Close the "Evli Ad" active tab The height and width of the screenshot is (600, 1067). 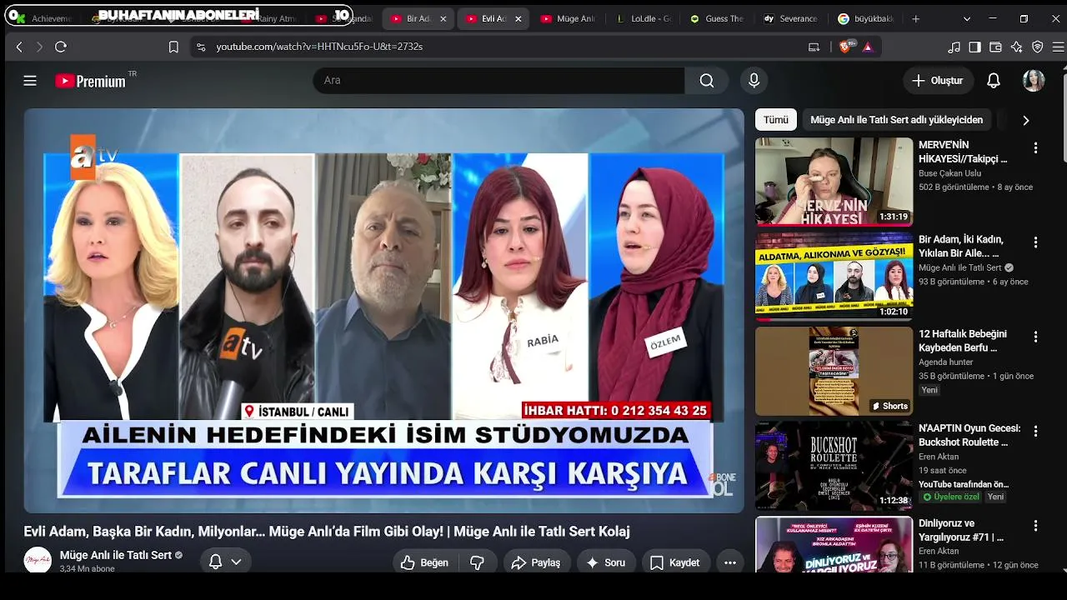coord(518,18)
